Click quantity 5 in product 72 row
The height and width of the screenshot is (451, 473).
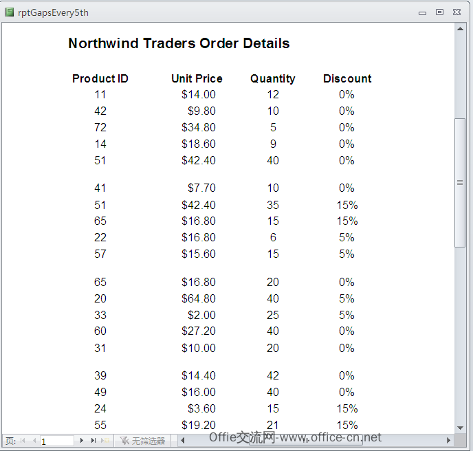click(273, 127)
